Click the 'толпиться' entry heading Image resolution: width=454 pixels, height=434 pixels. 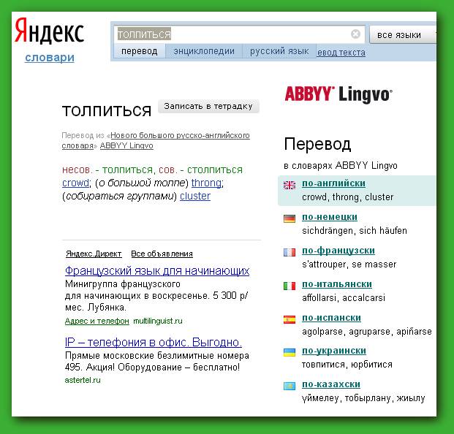(x=107, y=111)
